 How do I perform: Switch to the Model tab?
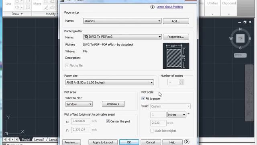click(26, 140)
